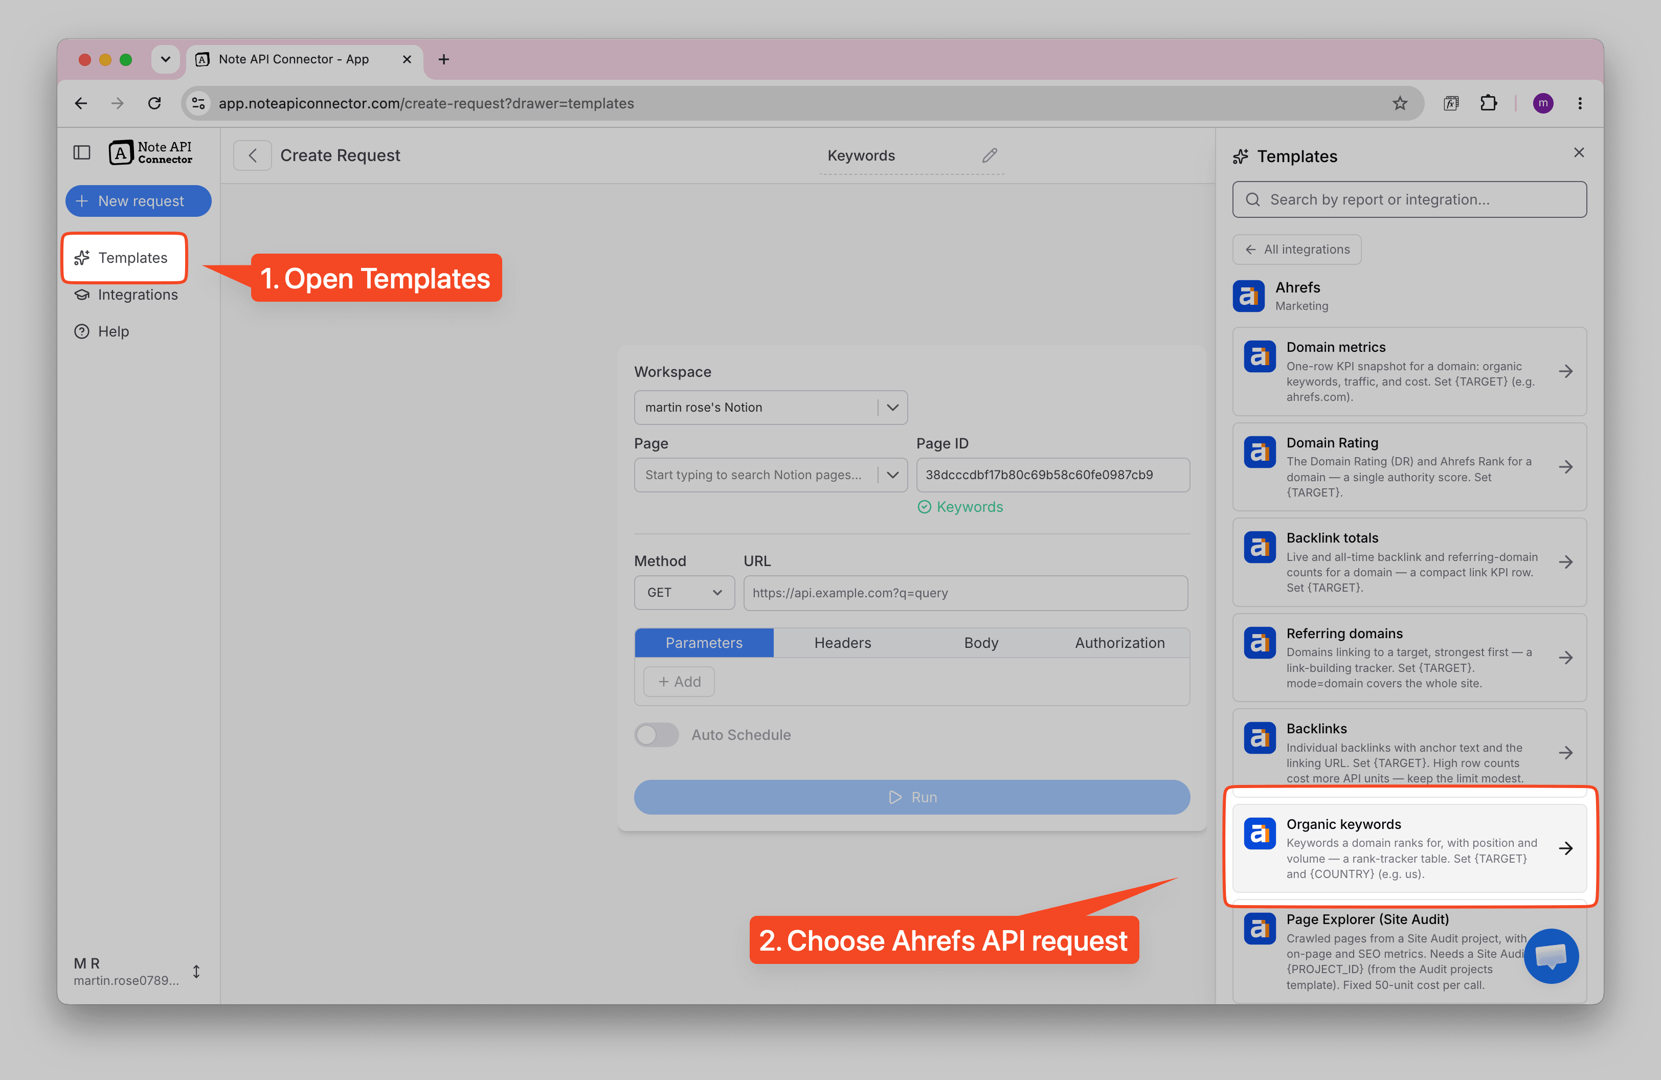Image resolution: width=1661 pixels, height=1080 pixels.
Task: Bookmark this page with the star icon
Action: [x=1400, y=103]
